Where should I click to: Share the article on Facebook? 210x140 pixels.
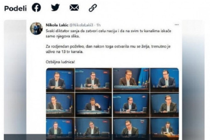pyautogui.click(x=36, y=7)
